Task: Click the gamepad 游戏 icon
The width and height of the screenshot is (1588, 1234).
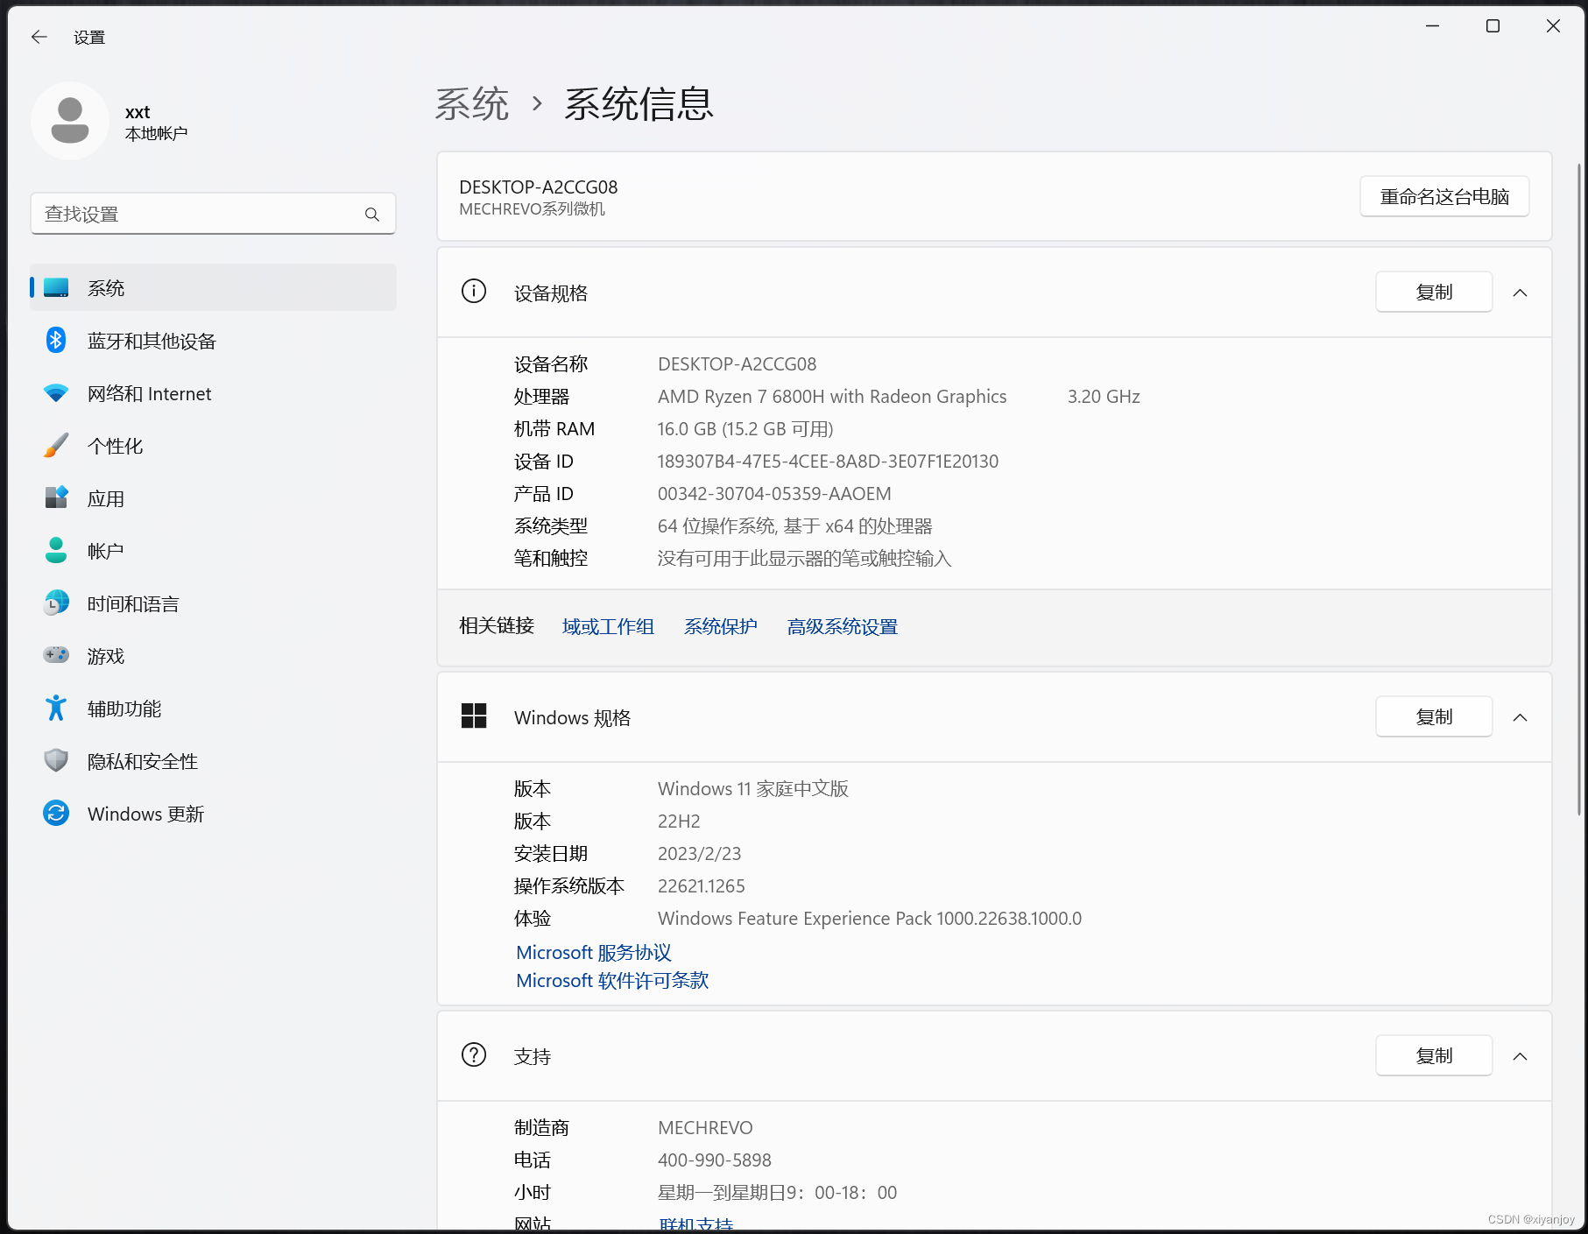Action: (x=56, y=655)
